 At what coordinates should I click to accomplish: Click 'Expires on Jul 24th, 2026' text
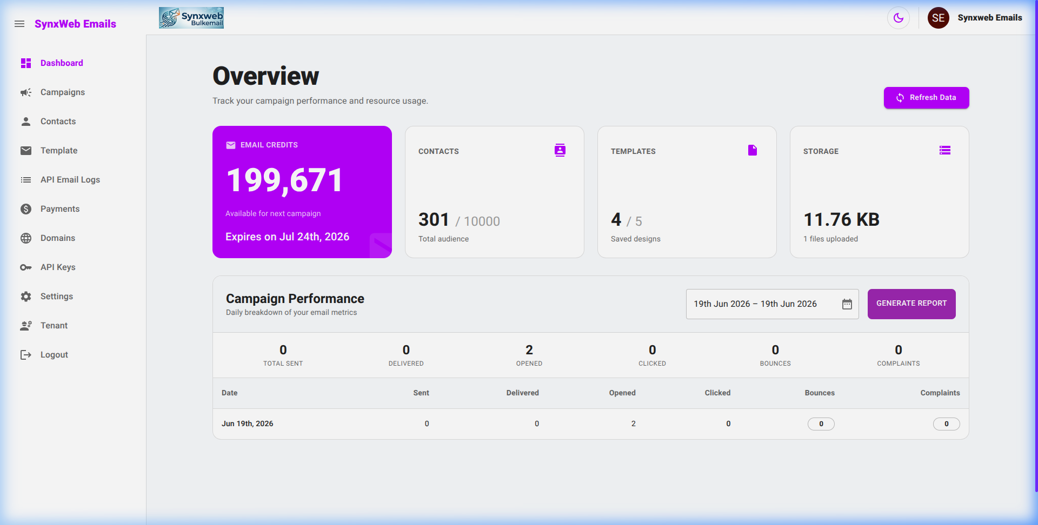pyautogui.click(x=287, y=237)
